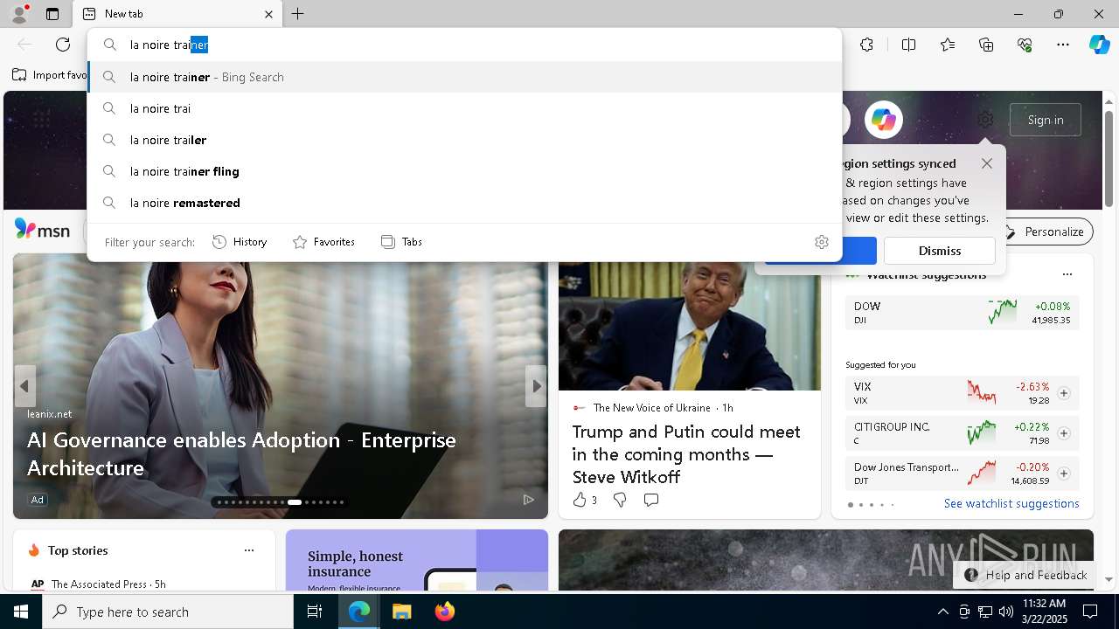Viewport: 1119px width, 629px height.
Task: Click the address bar search text
Action: [169, 45]
